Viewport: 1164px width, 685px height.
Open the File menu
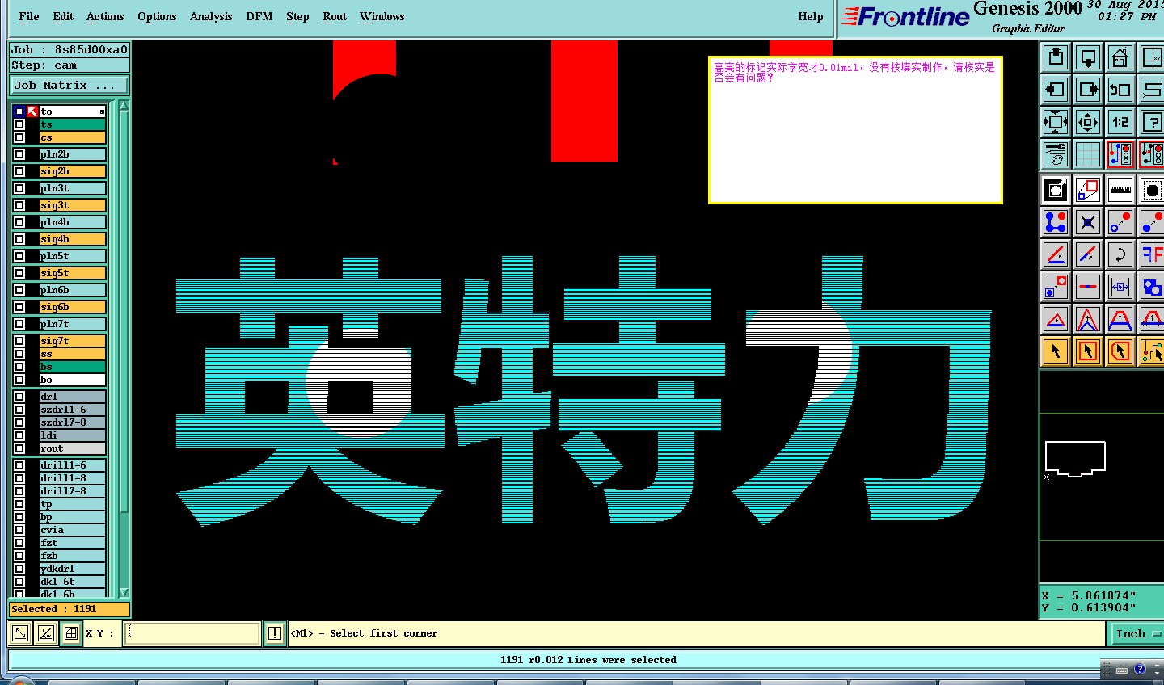tap(28, 16)
